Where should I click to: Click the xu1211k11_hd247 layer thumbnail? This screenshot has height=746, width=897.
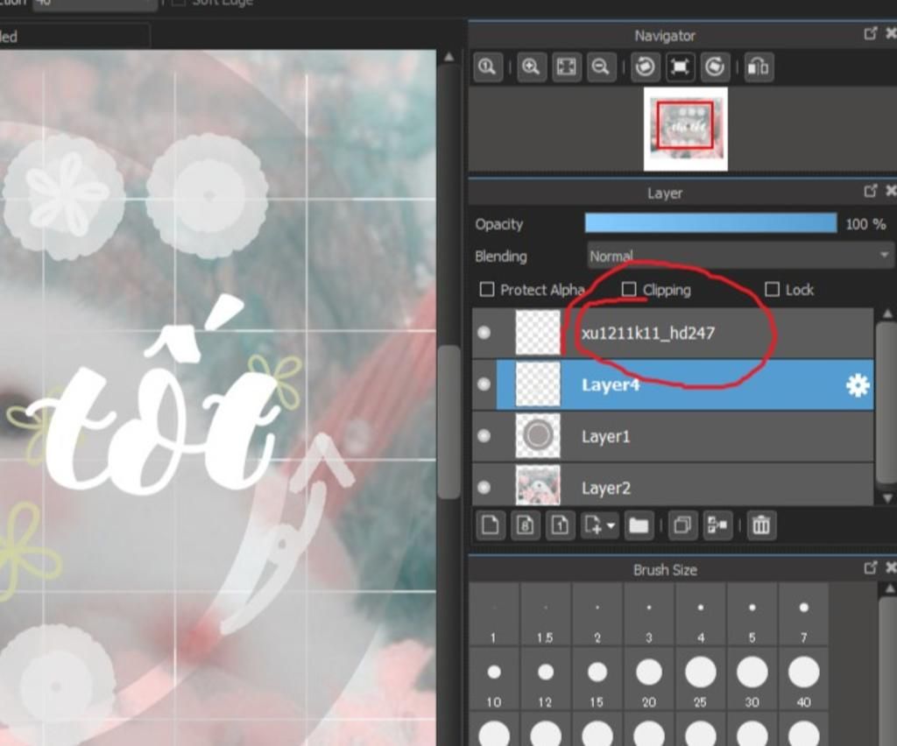(538, 333)
